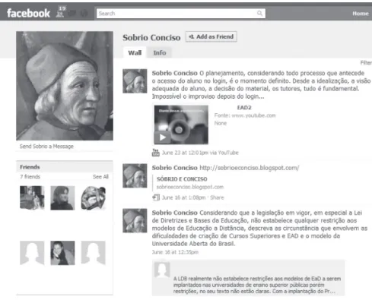The image size is (372, 300).
Task: Focus the Search input field
Action: tap(181, 14)
